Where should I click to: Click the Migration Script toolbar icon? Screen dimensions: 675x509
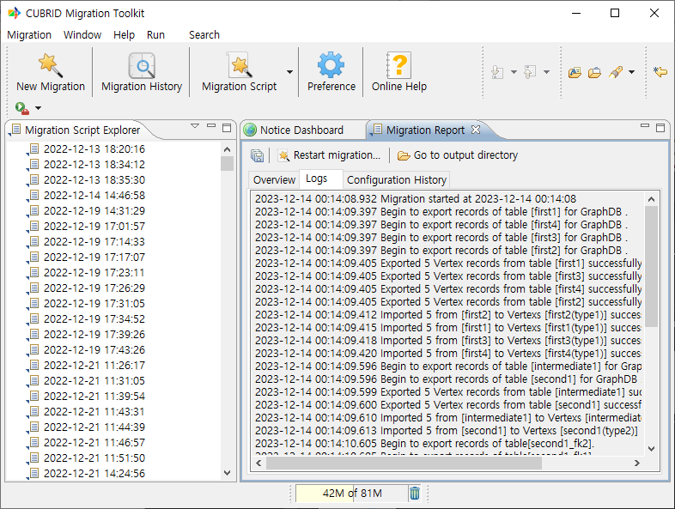(x=239, y=65)
